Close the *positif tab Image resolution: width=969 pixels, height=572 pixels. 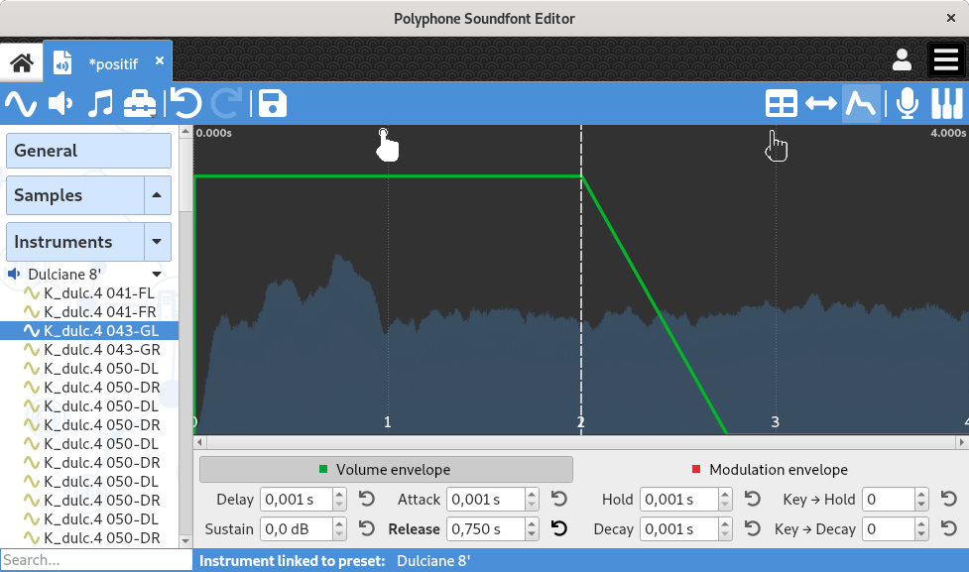tap(160, 60)
